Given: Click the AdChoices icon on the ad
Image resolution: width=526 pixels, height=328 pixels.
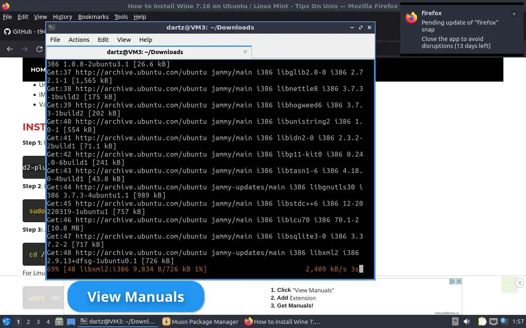Looking at the screenshot, I should (x=452, y=281).
